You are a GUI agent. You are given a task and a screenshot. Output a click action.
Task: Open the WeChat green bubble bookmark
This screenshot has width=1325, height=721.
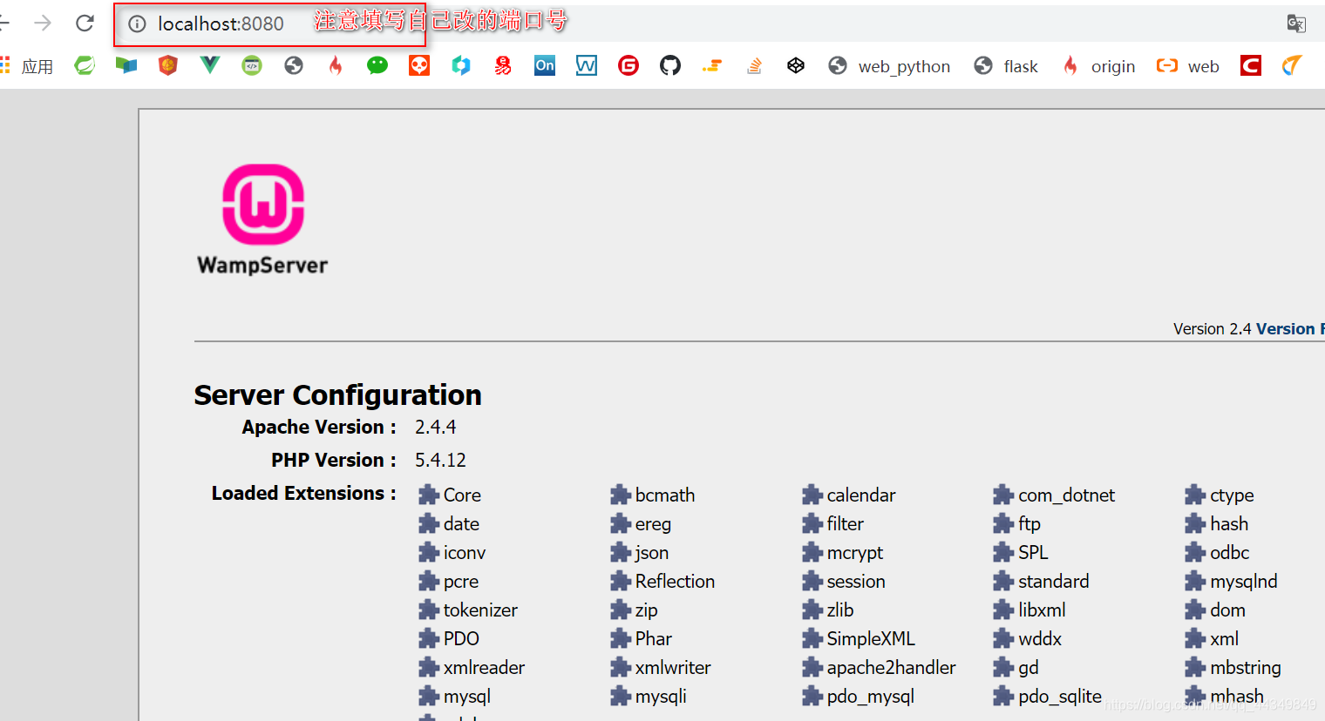click(x=377, y=65)
